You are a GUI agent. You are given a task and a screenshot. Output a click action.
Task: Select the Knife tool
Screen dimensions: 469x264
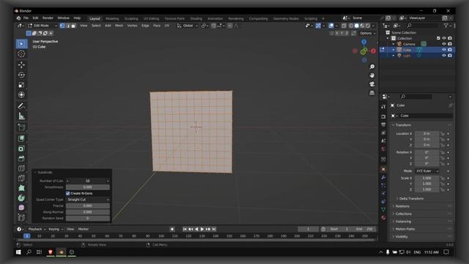point(21,178)
